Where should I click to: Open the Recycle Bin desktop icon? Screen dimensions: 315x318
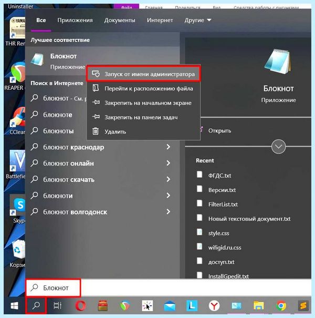click(x=18, y=253)
